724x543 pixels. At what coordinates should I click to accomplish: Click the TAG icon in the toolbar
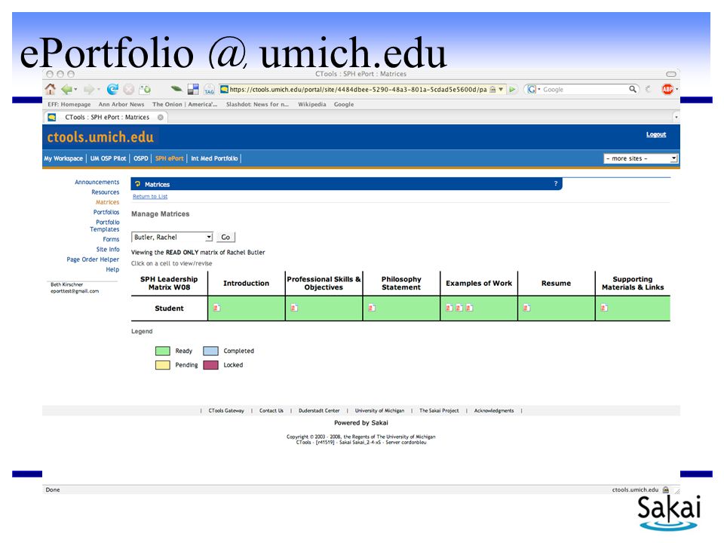[x=209, y=90]
